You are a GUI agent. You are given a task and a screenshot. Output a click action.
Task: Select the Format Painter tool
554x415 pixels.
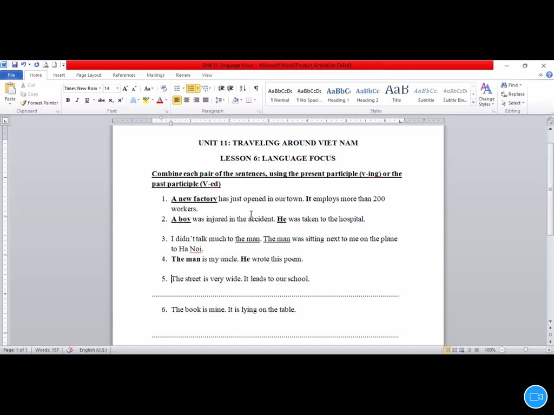point(39,103)
